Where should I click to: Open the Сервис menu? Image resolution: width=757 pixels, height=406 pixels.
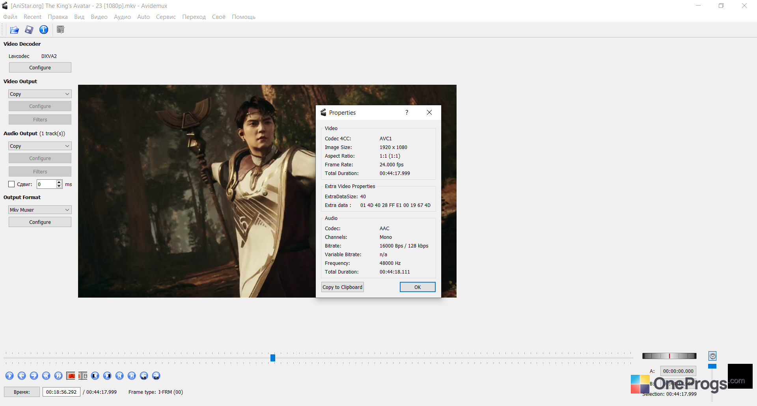tap(166, 17)
